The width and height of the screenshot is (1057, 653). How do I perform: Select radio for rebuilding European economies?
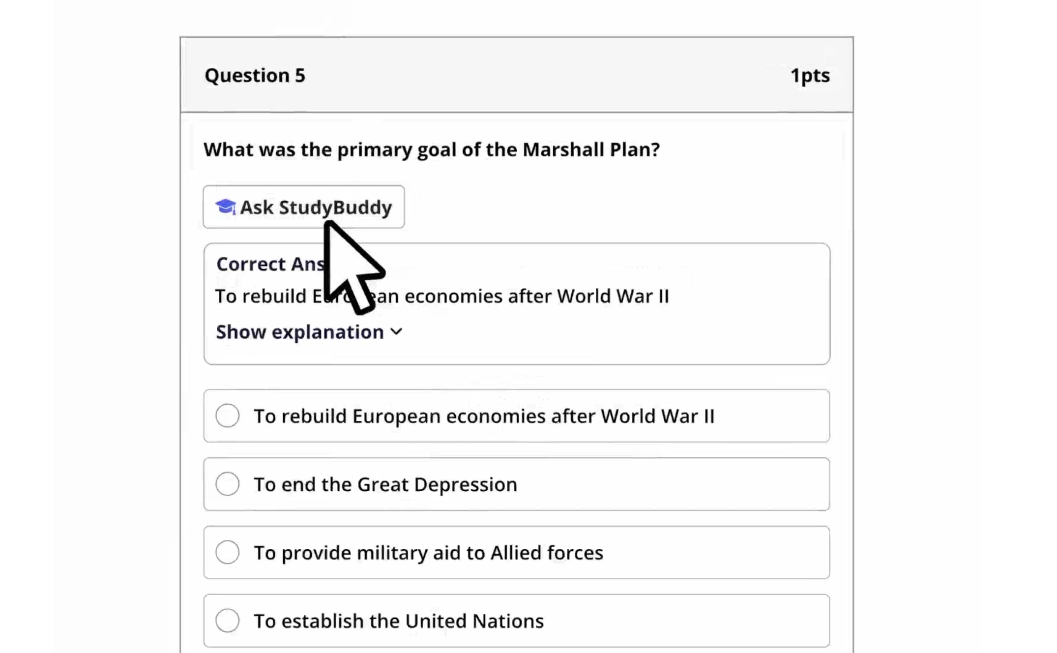tap(228, 416)
